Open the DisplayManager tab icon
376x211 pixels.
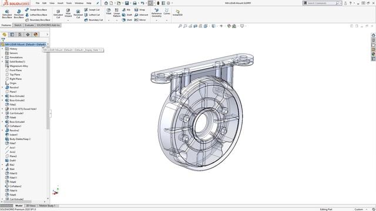[36, 35]
